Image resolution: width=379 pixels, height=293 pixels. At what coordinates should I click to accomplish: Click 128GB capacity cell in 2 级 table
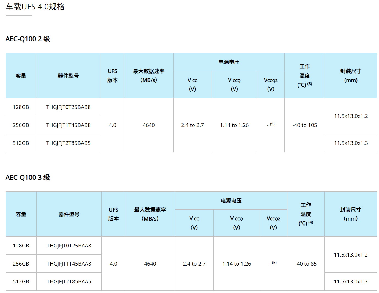[x=21, y=107]
